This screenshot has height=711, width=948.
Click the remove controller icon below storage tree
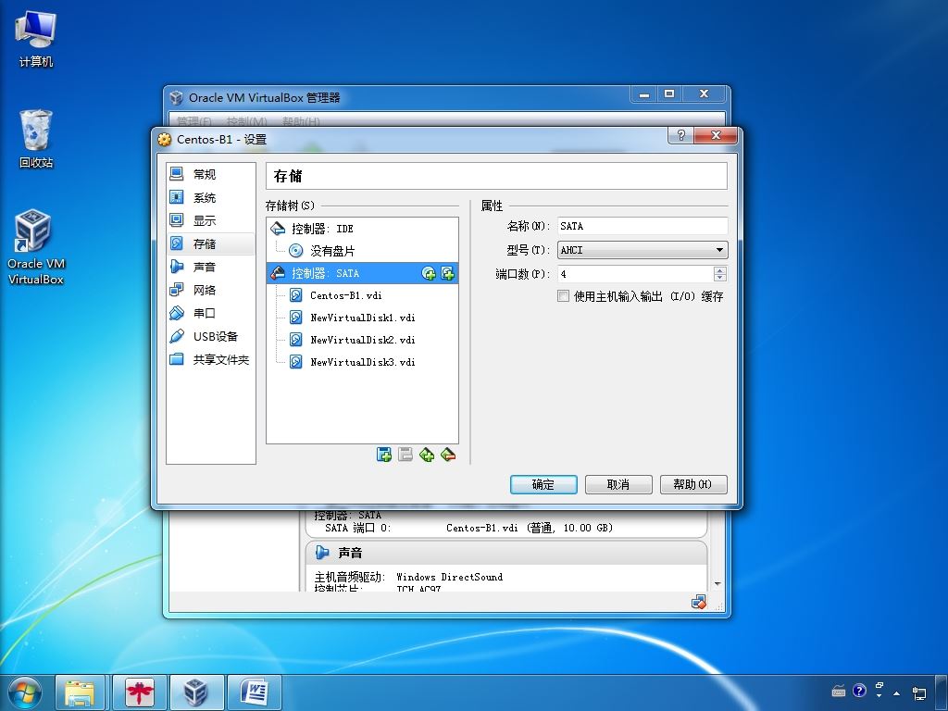448,455
